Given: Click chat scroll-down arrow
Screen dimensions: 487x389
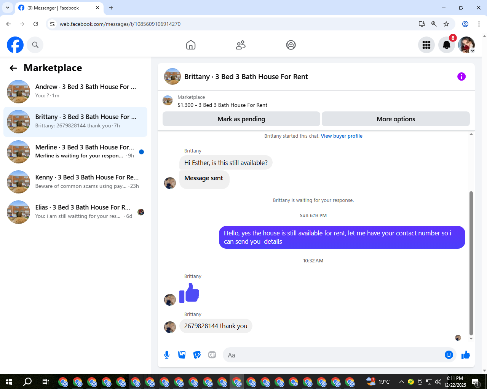Looking at the screenshot, I should tap(471, 338).
